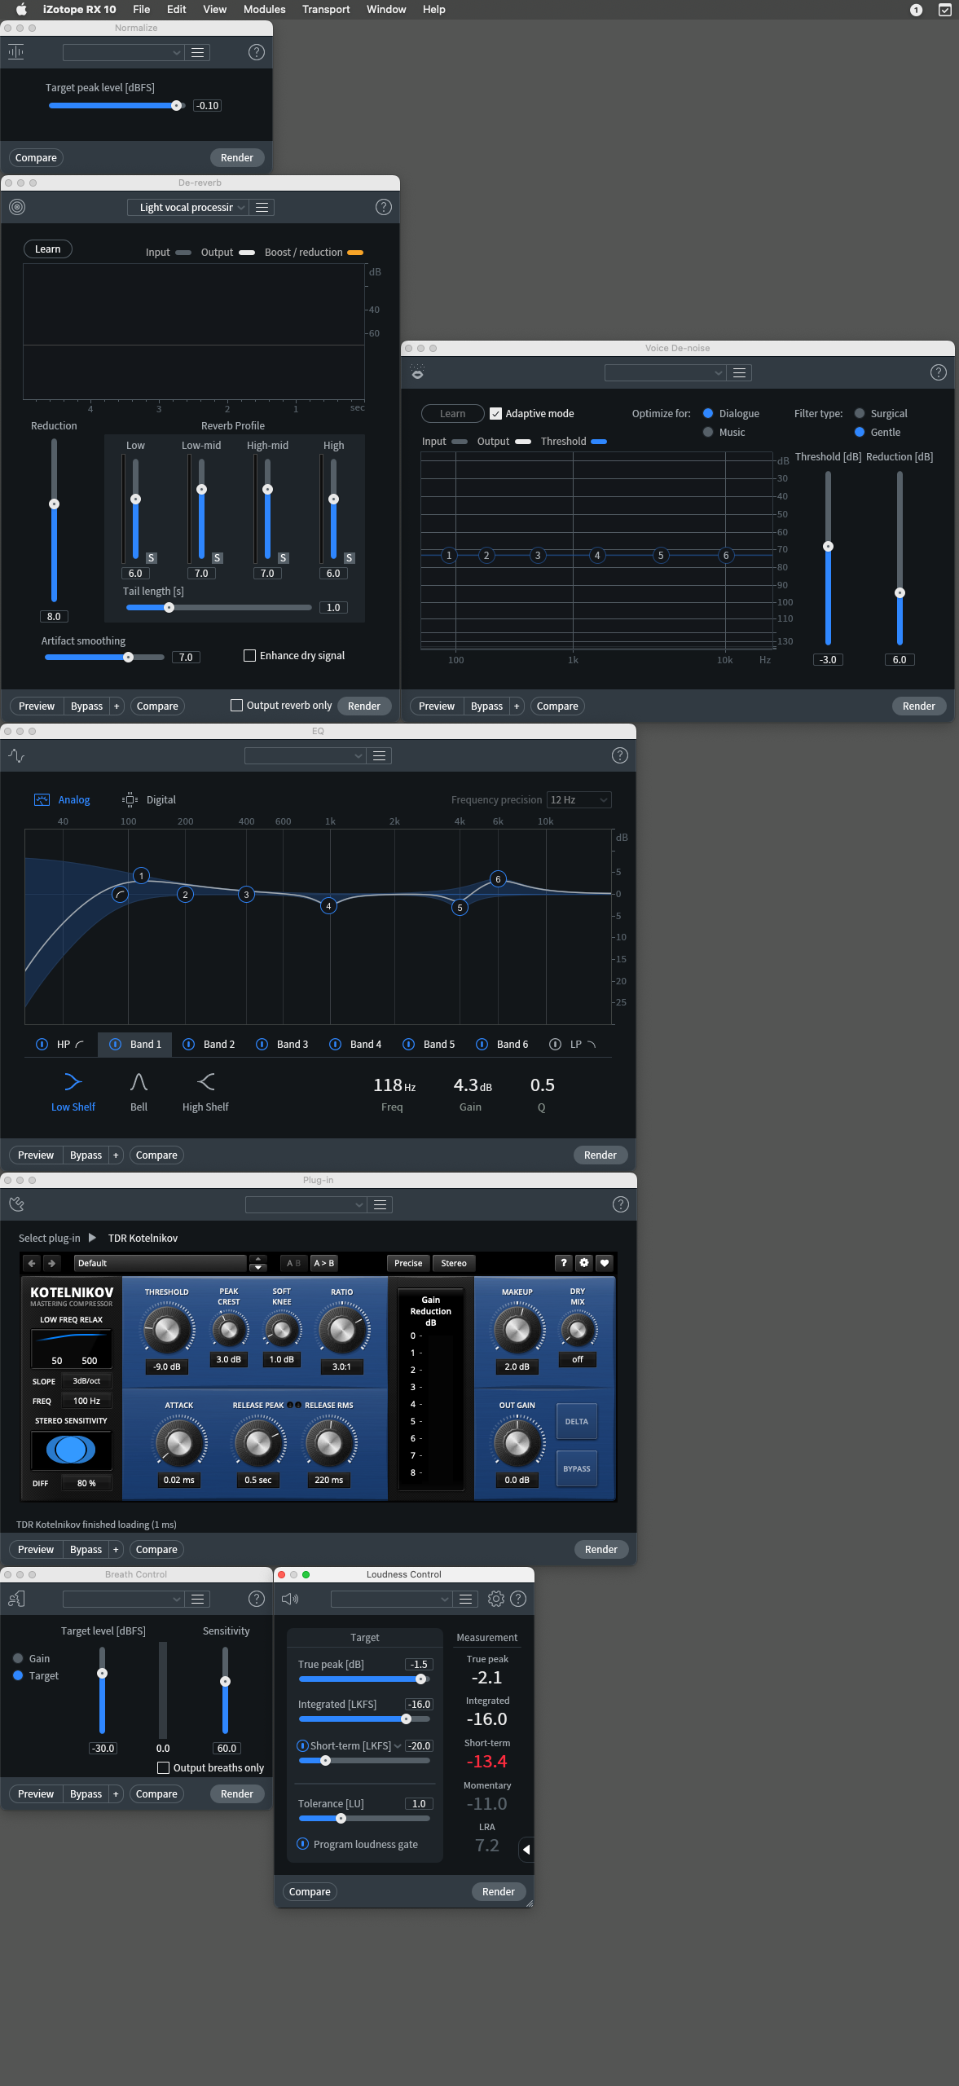Open help for the De-reverb module
The image size is (959, 2086).
pos(383,208)
